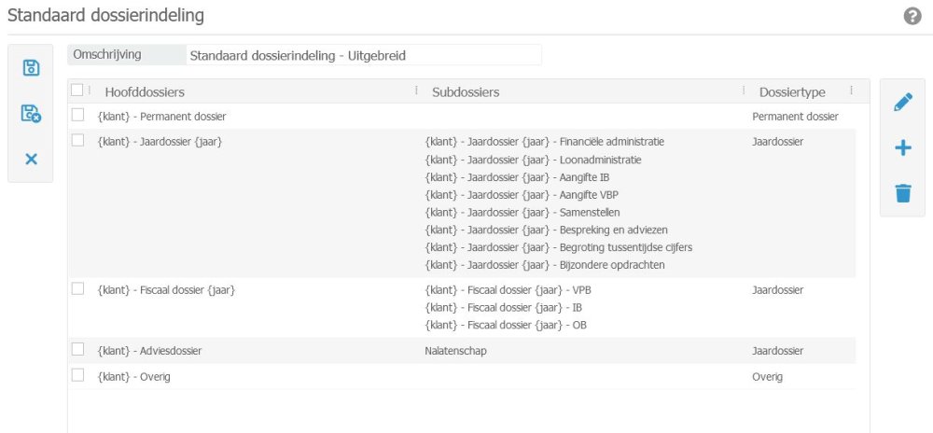Image resolution: width=933 pixels, height=433 pixels.
Task: Click the plus add icon
Action: click(902, 148)
